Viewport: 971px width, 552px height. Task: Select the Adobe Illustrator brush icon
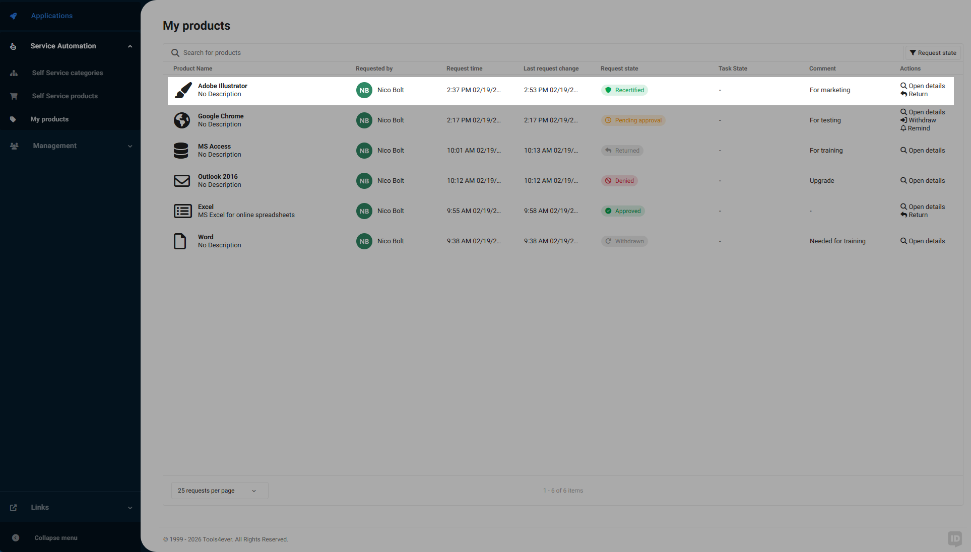pyautogui.click(x=182, y=90)
